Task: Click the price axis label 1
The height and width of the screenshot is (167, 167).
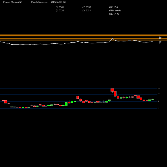Action: pyautogui.click(x=158, y=109)
